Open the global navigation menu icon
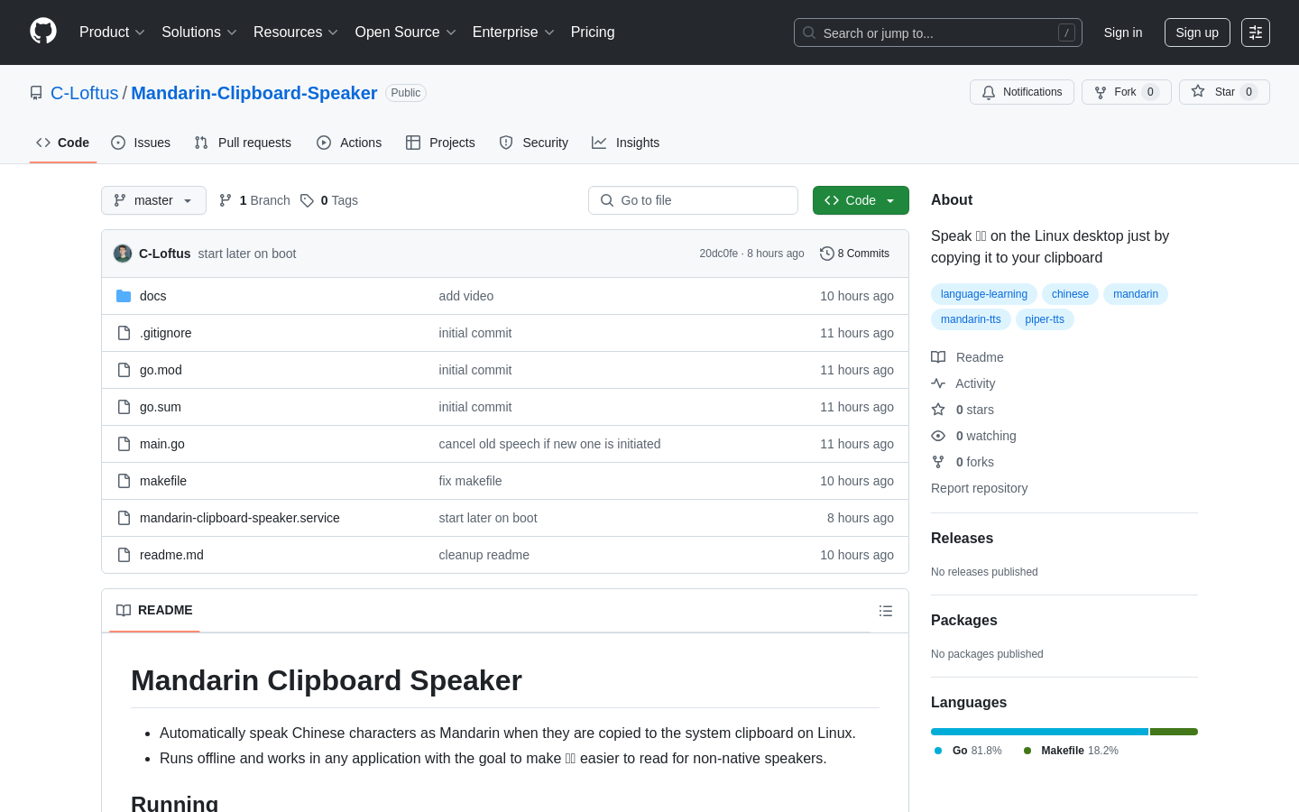1299x812 pixels. (1256, 32)
